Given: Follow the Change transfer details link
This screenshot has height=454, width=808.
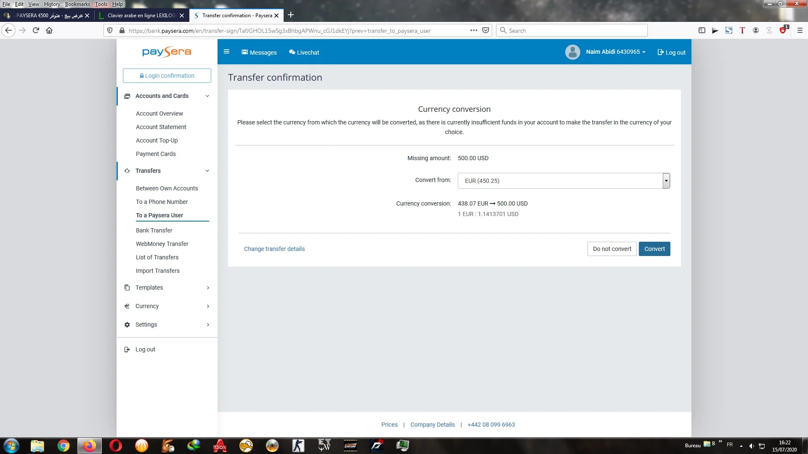Looking at the screenshot, I should click(274, 249).
